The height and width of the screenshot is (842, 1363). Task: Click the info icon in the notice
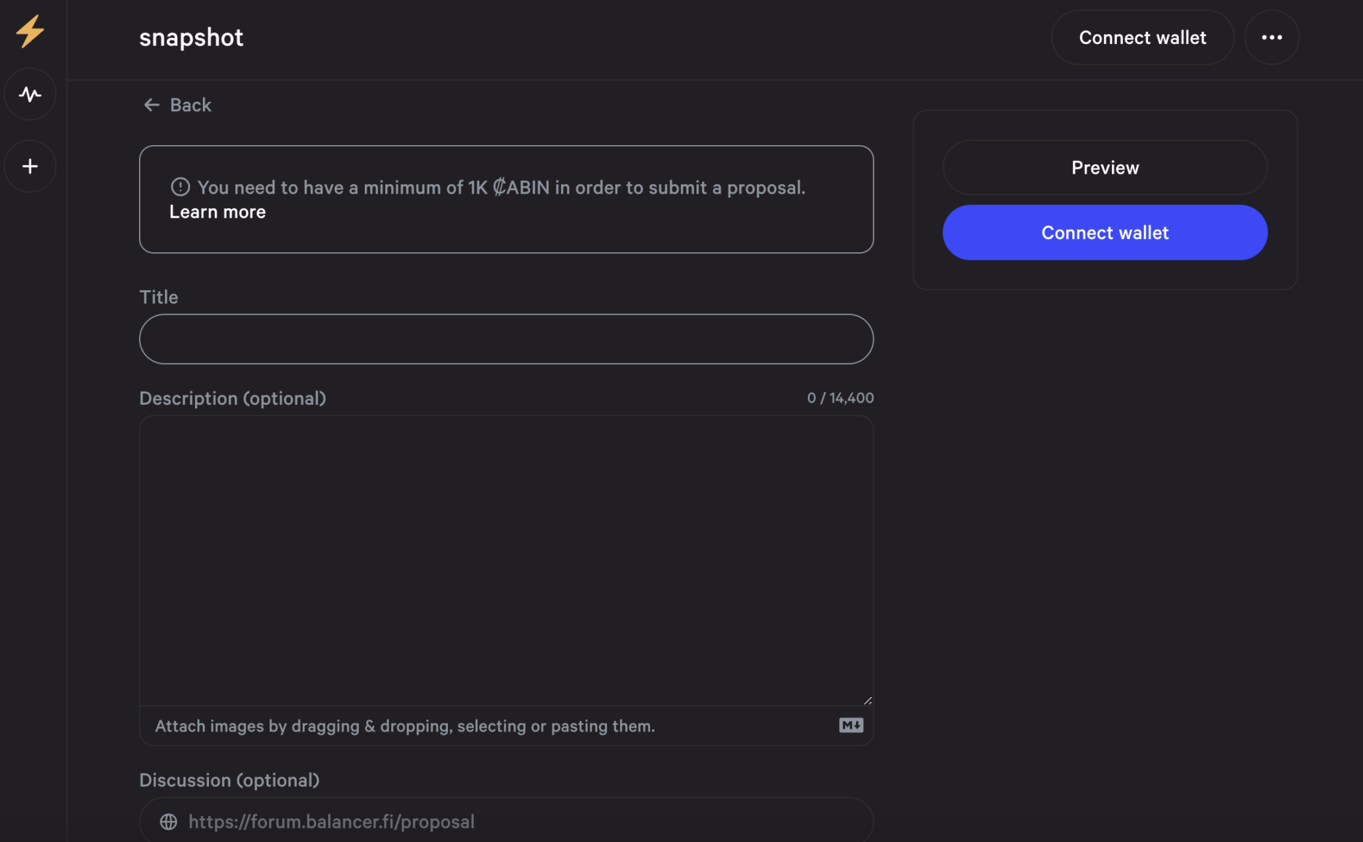click(180, 187)
